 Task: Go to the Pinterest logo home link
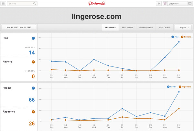pyautogui.click(x=97, y=4)
